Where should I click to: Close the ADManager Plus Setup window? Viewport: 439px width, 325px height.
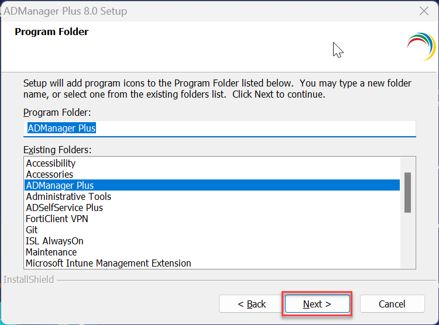424,11
